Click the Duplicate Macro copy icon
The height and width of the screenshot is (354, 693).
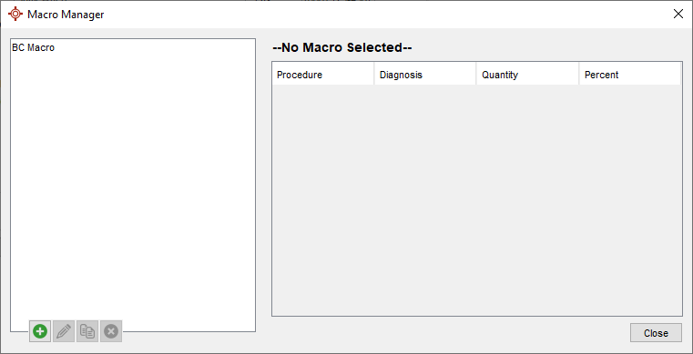click(x=87, y=331)
